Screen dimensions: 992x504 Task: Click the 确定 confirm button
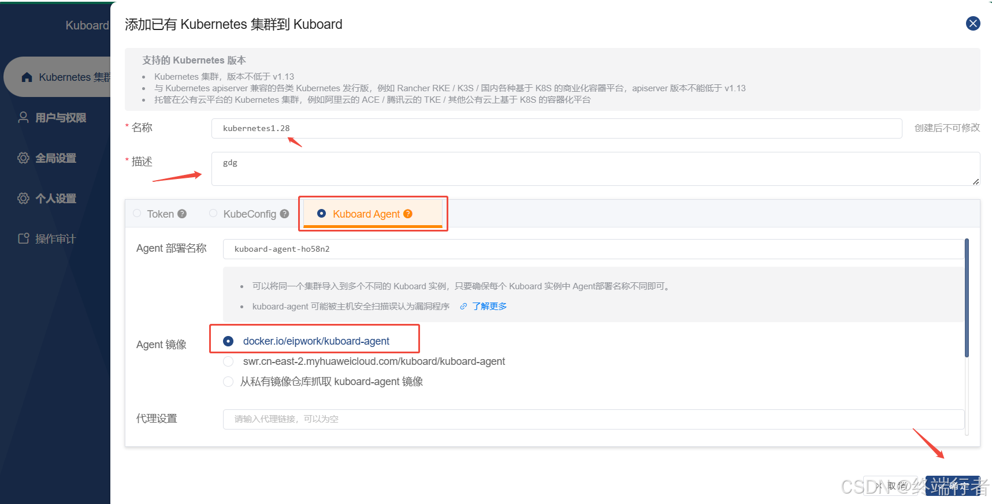953,486
